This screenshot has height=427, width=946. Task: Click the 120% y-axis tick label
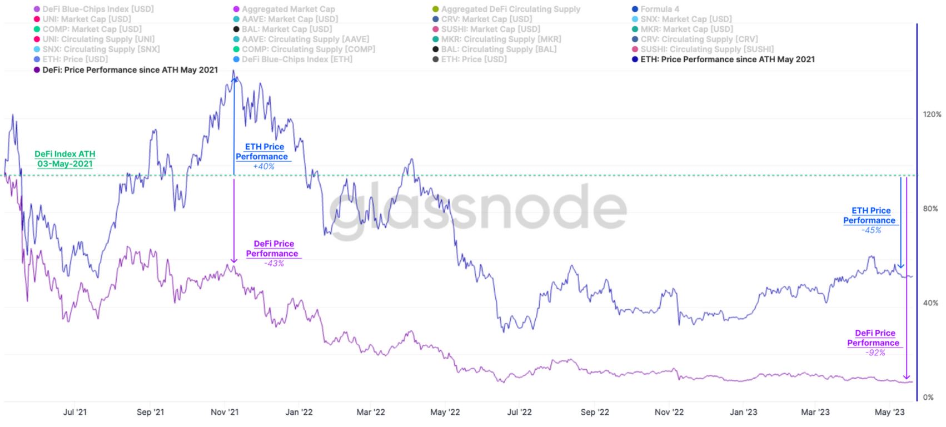932,114
